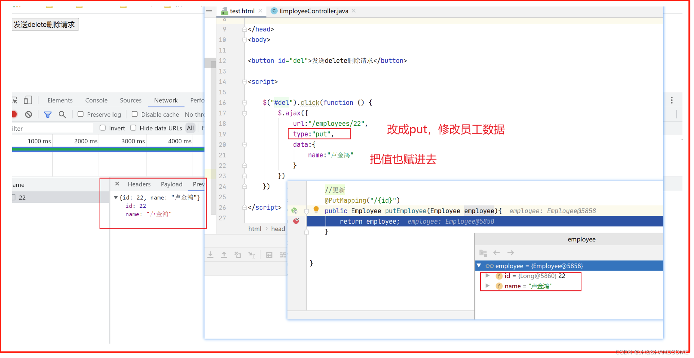Click the evaluate expression calculator icon

269,255
